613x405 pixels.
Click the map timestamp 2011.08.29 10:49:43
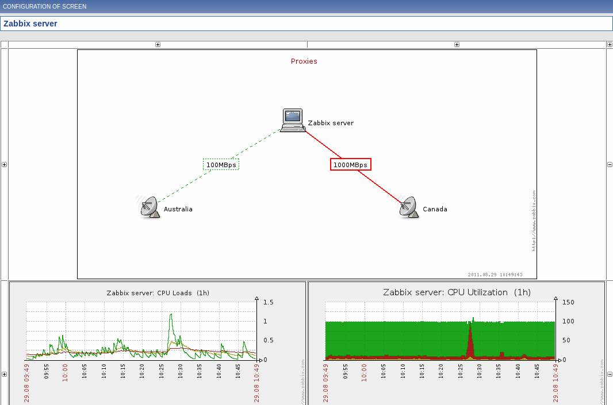coord(495,275)
